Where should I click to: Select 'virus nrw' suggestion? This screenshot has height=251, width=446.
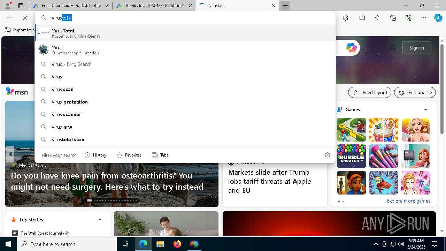click(x=185, y=127)
